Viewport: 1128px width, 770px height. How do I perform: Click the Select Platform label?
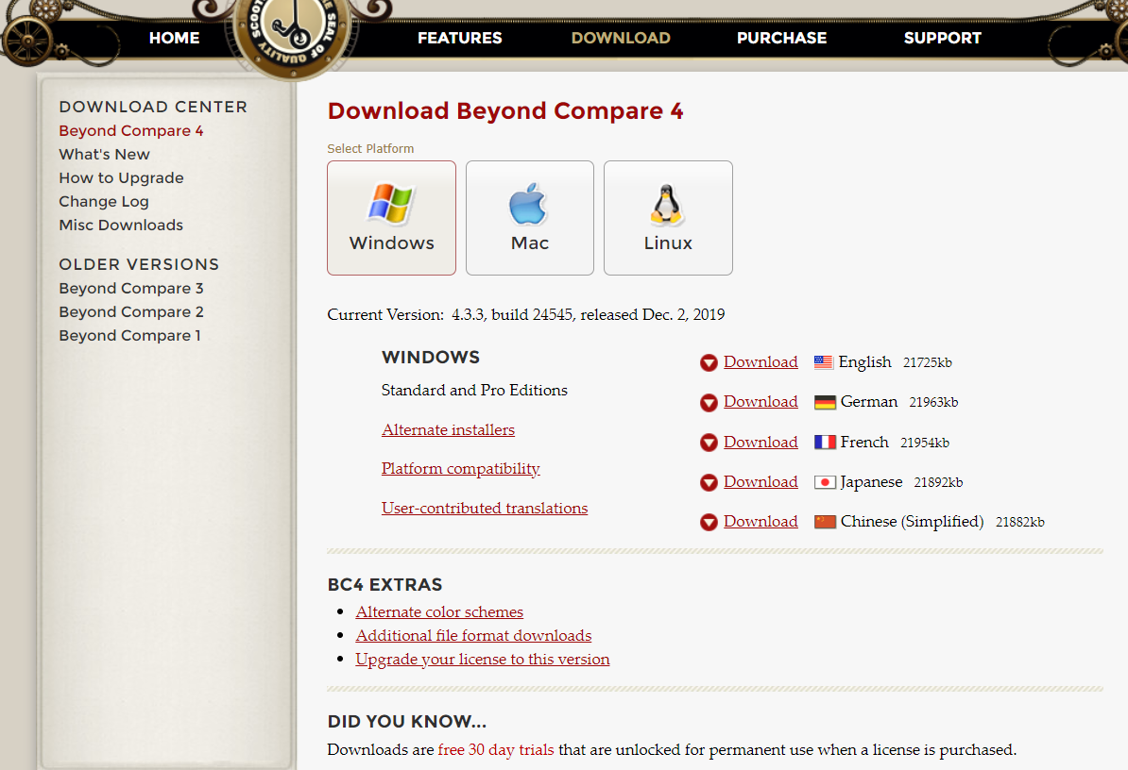click(x=370, y=149)
